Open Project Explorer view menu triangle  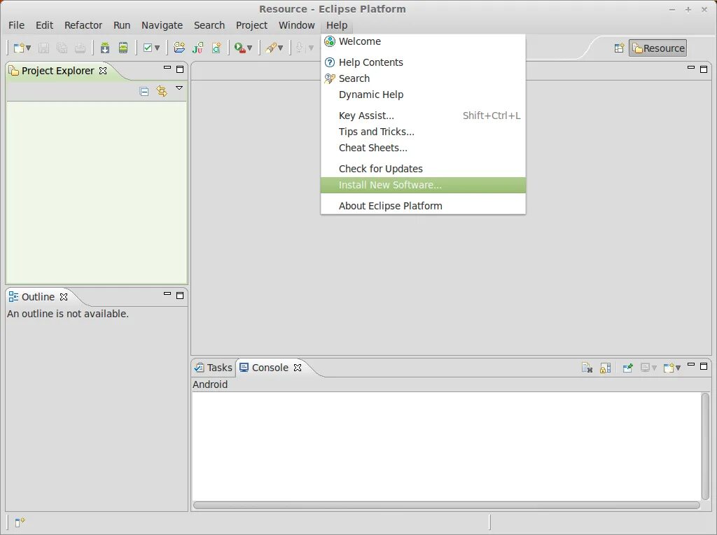[x=179, y=88]
